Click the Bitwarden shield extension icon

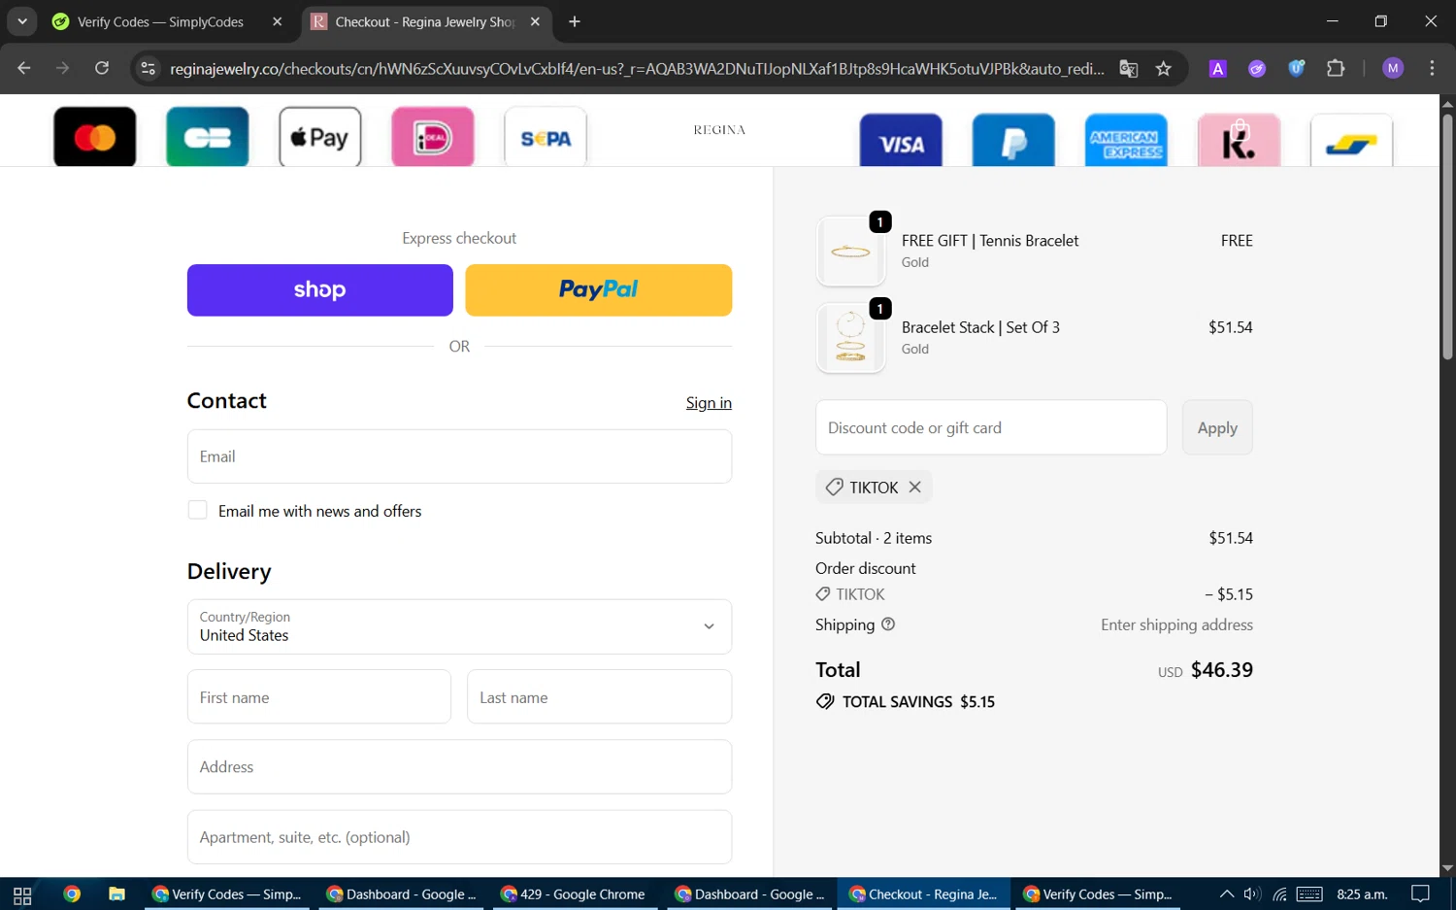1296,68
